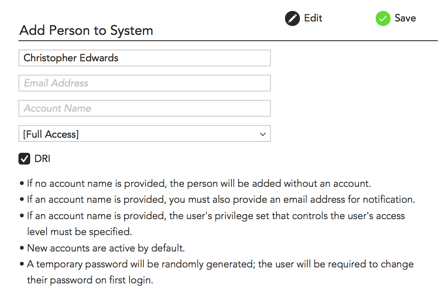Toggle the DRI checkbox
Image resolution: width=447 pixels, height=293 pixels.
click(x=25, y=159)
